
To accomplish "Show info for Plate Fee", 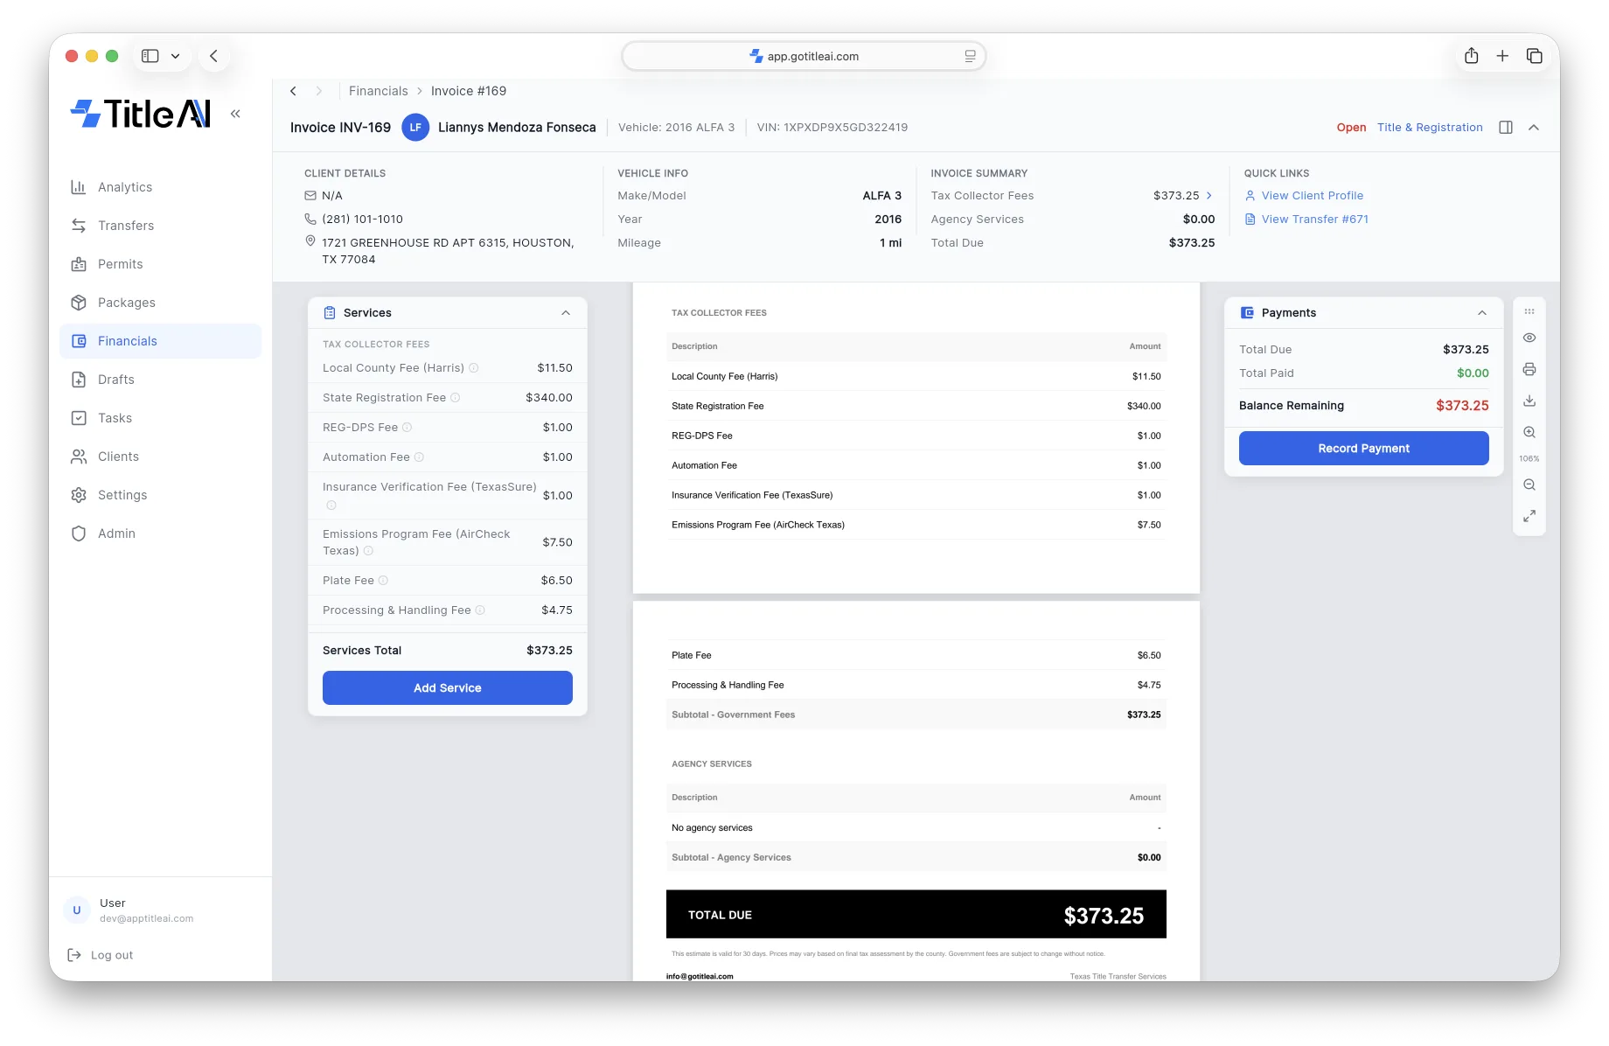I will (x=383, y=581).
